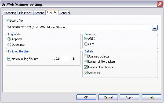This screenshot has width=164, height=103.
Task: Switch to the Scanning tab
Action: click(10, 13)
